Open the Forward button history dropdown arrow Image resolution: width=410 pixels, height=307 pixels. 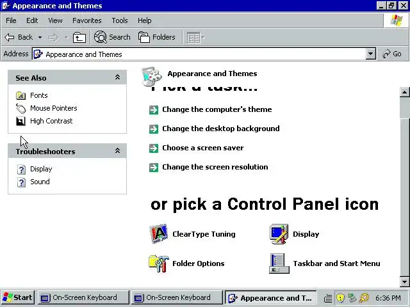(66, 38)
